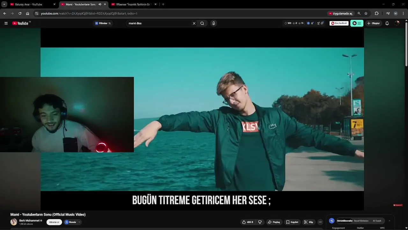
Task: Click the clock stat showing 100
Action: (288, 23)
